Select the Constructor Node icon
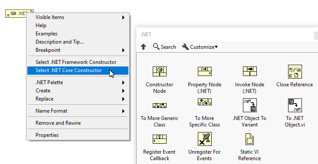The width and height of the screenshot is (318, 164). click(x=160, y=71)
